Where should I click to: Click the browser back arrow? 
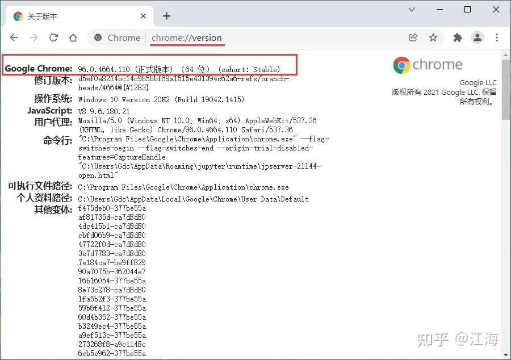(x=14, y=37)
